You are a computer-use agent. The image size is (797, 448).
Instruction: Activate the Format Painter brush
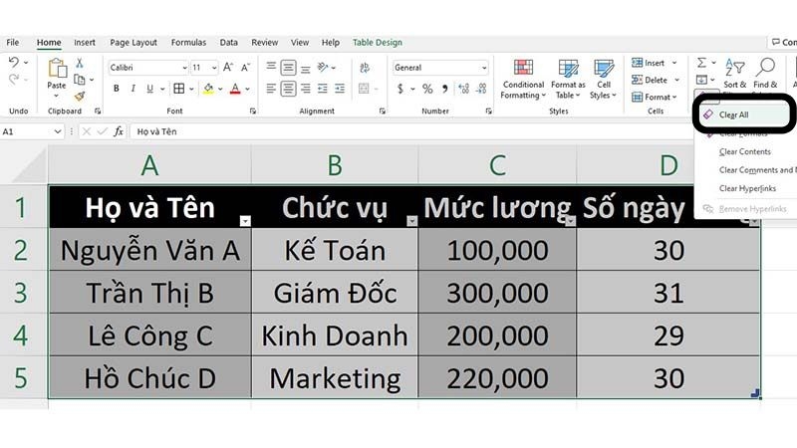pyautogui.click(x=80, y=96)
